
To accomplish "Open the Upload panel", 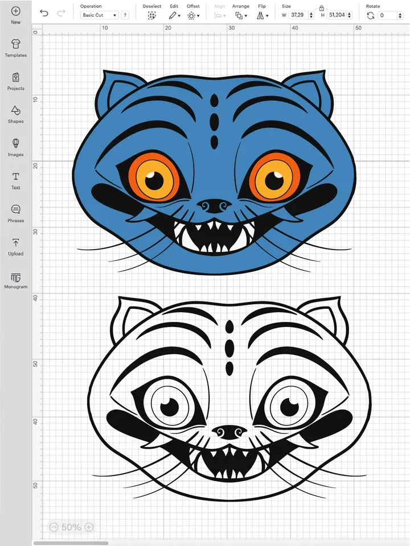I will [15, 246].
